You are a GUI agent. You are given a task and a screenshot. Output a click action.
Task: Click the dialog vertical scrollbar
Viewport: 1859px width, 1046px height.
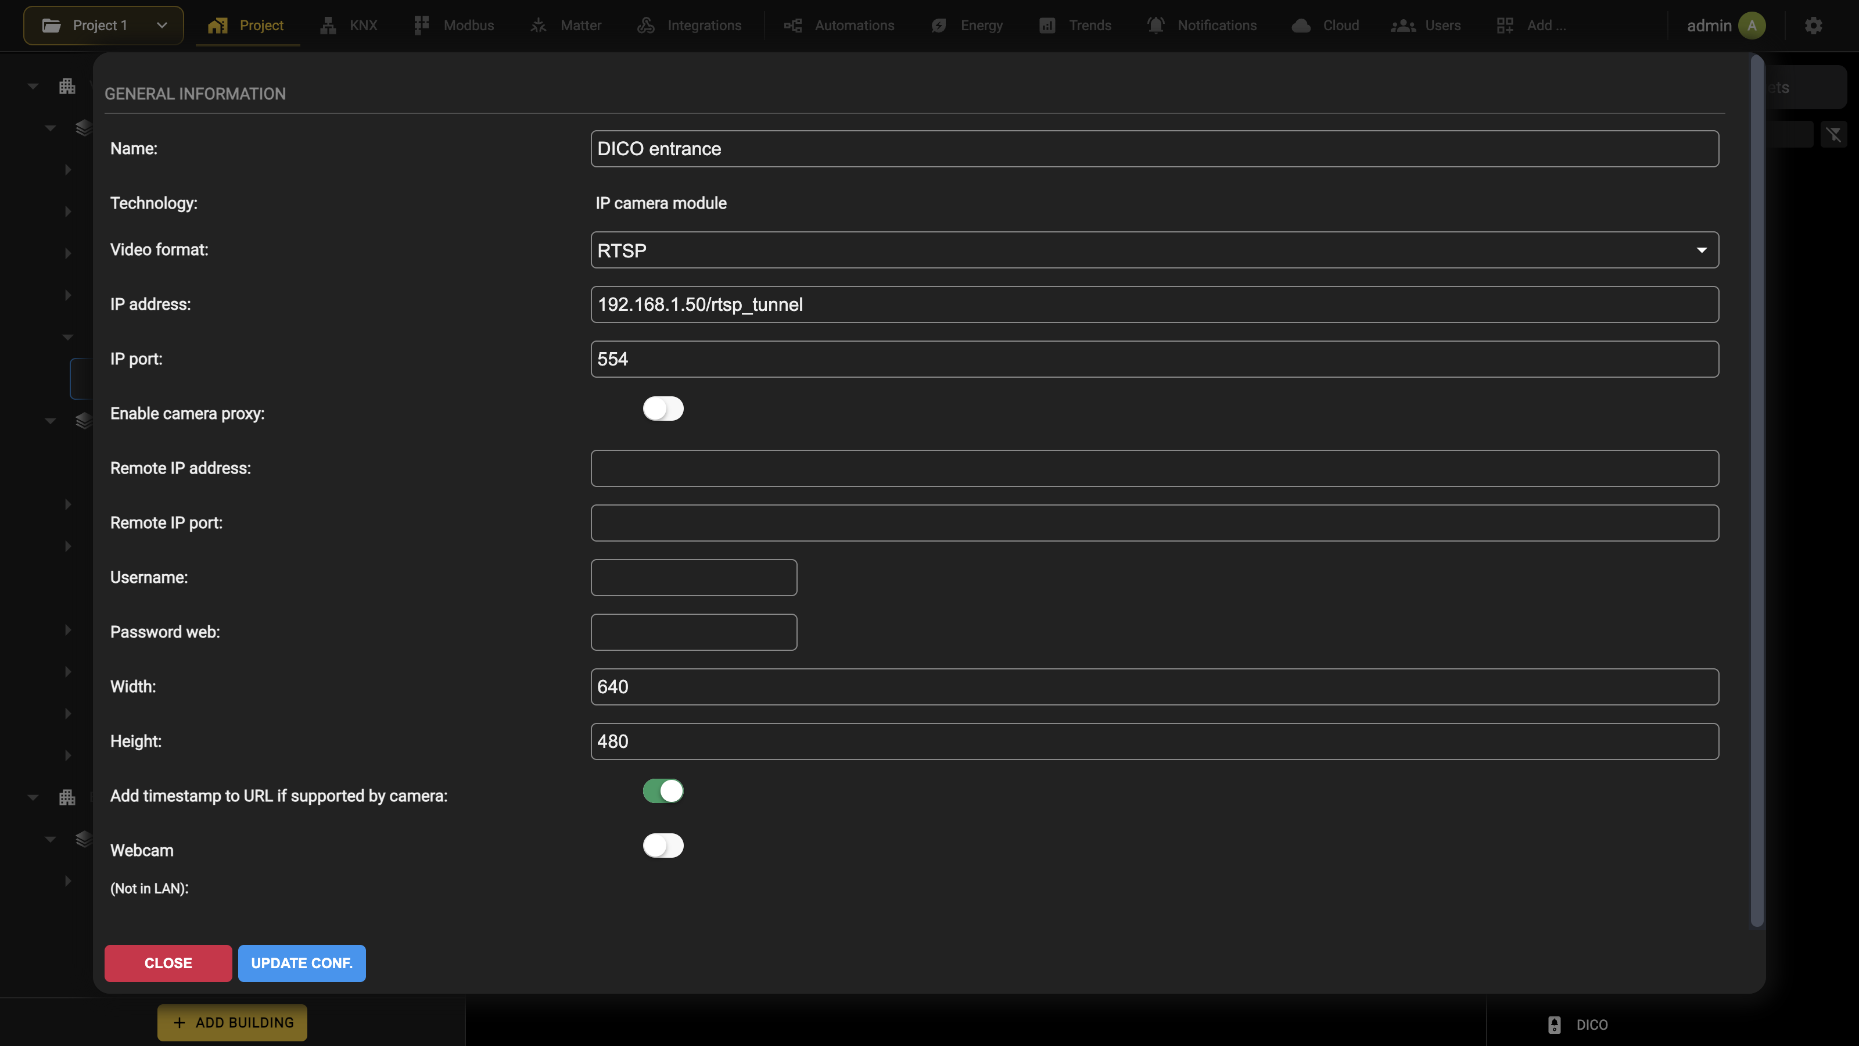pyautogui.click(x=1757, y=491)
